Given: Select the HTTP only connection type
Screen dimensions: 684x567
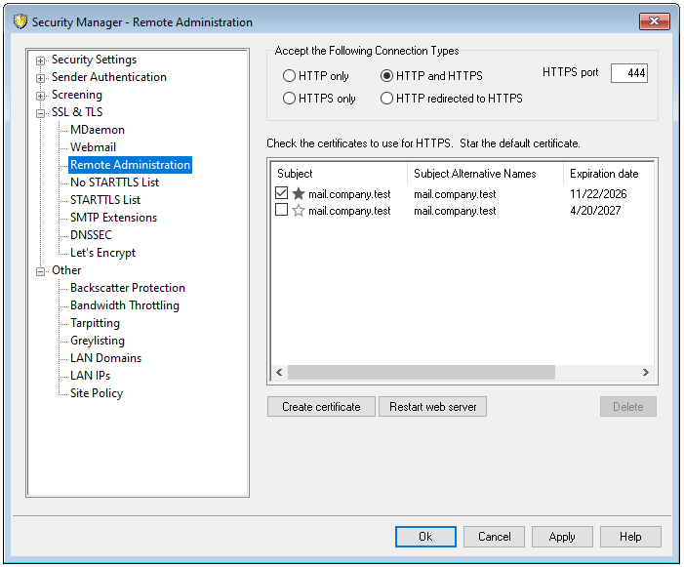Looking at the screenshot, I should click(289, 76).
